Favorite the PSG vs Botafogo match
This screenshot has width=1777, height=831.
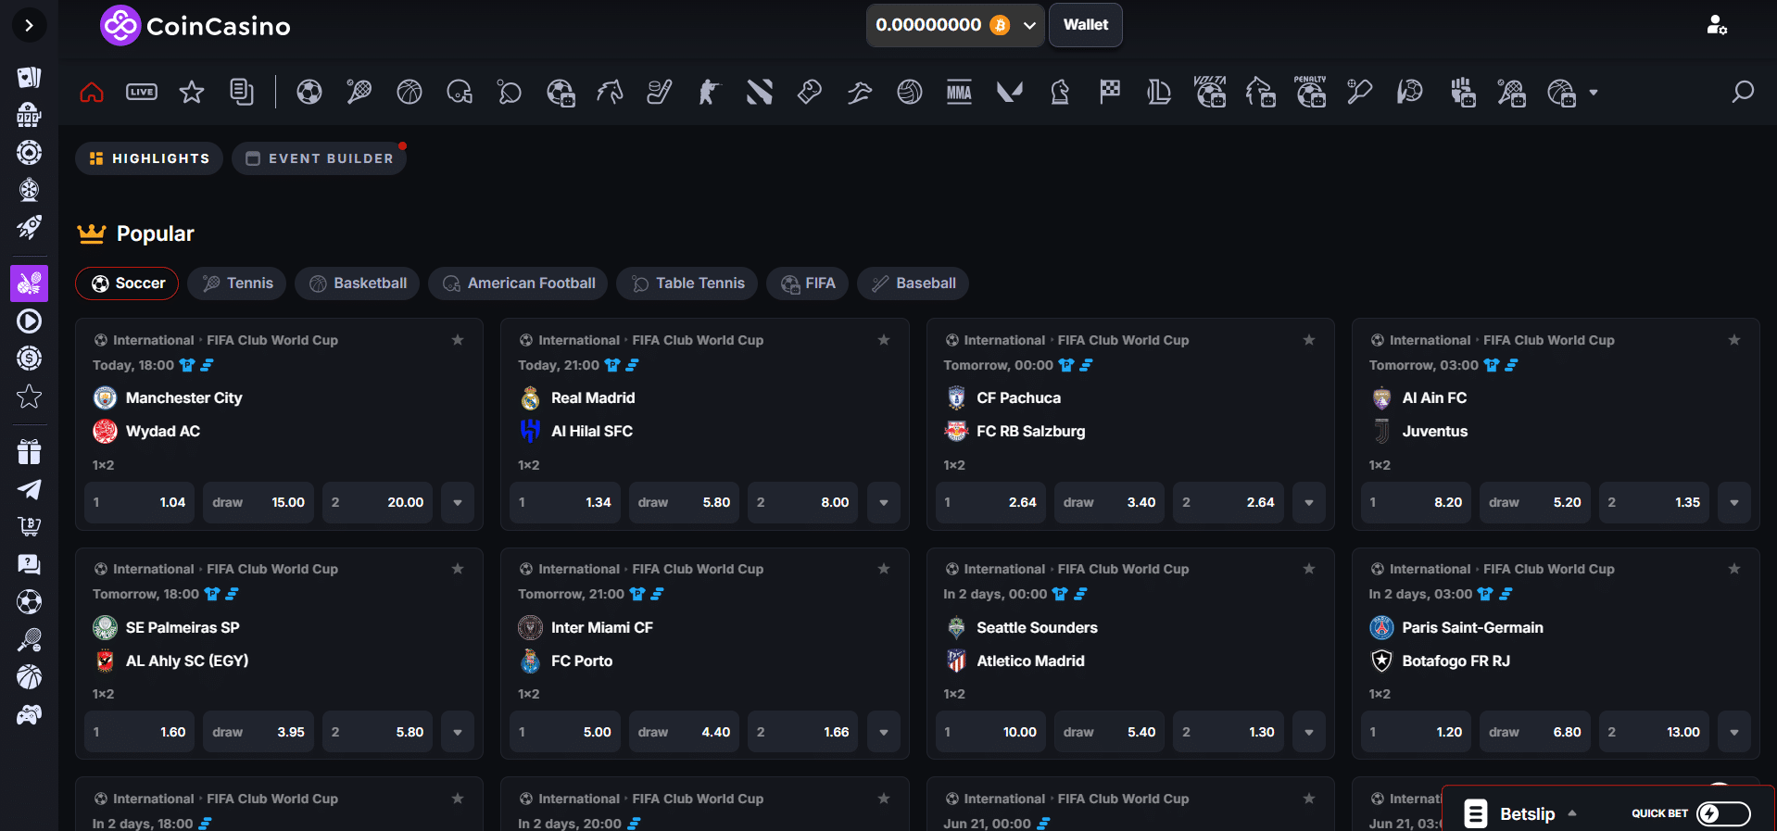[1734, 569]
